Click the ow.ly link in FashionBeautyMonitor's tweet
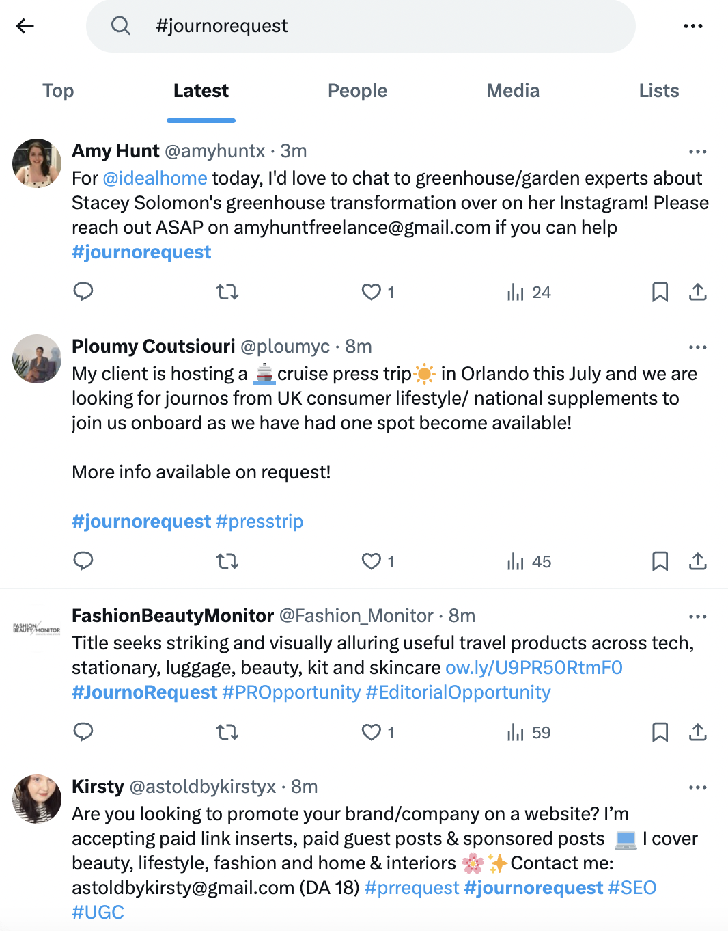The height and width of the screenshot is (931, 728). tap(534, 668)
